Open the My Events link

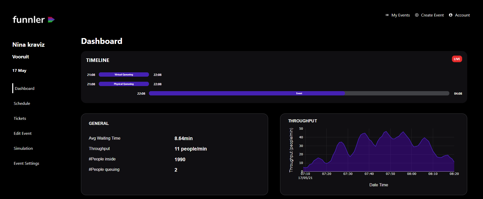click(401, 15)
